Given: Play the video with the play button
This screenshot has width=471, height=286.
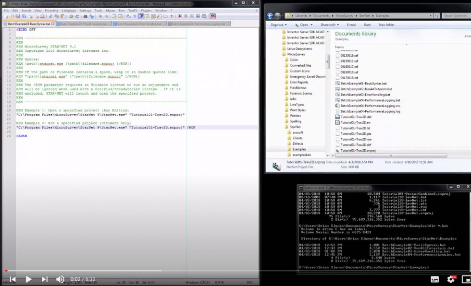Looking at the screenshot, I should [x=28, y=279].
